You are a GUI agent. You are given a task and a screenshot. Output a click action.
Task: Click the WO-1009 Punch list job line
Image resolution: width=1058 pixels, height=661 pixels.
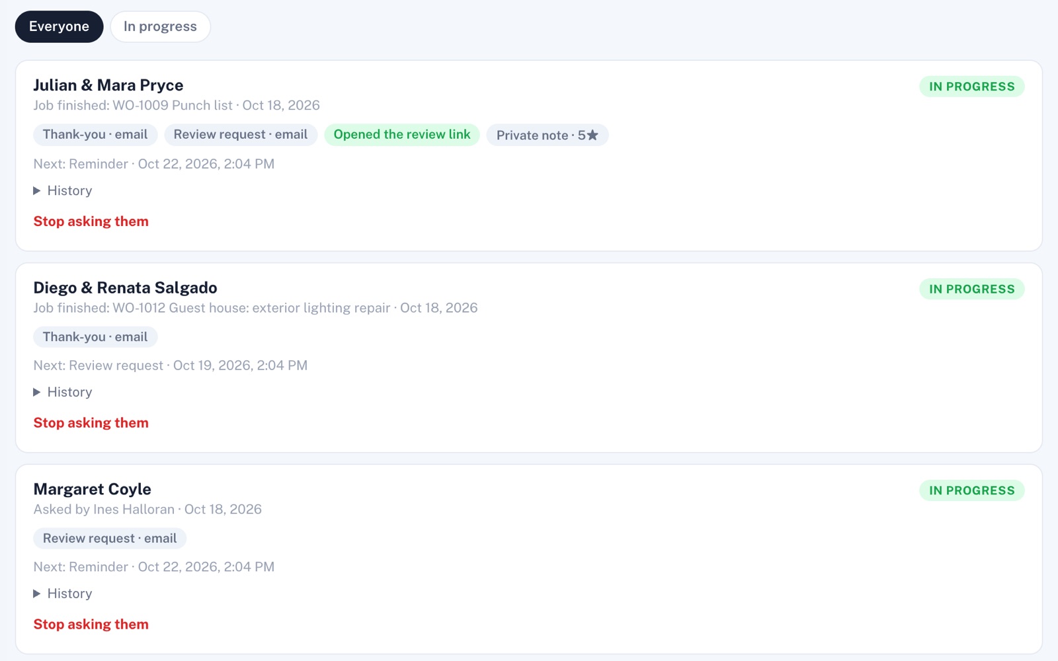pyautogui.click(x=177, y=106)
